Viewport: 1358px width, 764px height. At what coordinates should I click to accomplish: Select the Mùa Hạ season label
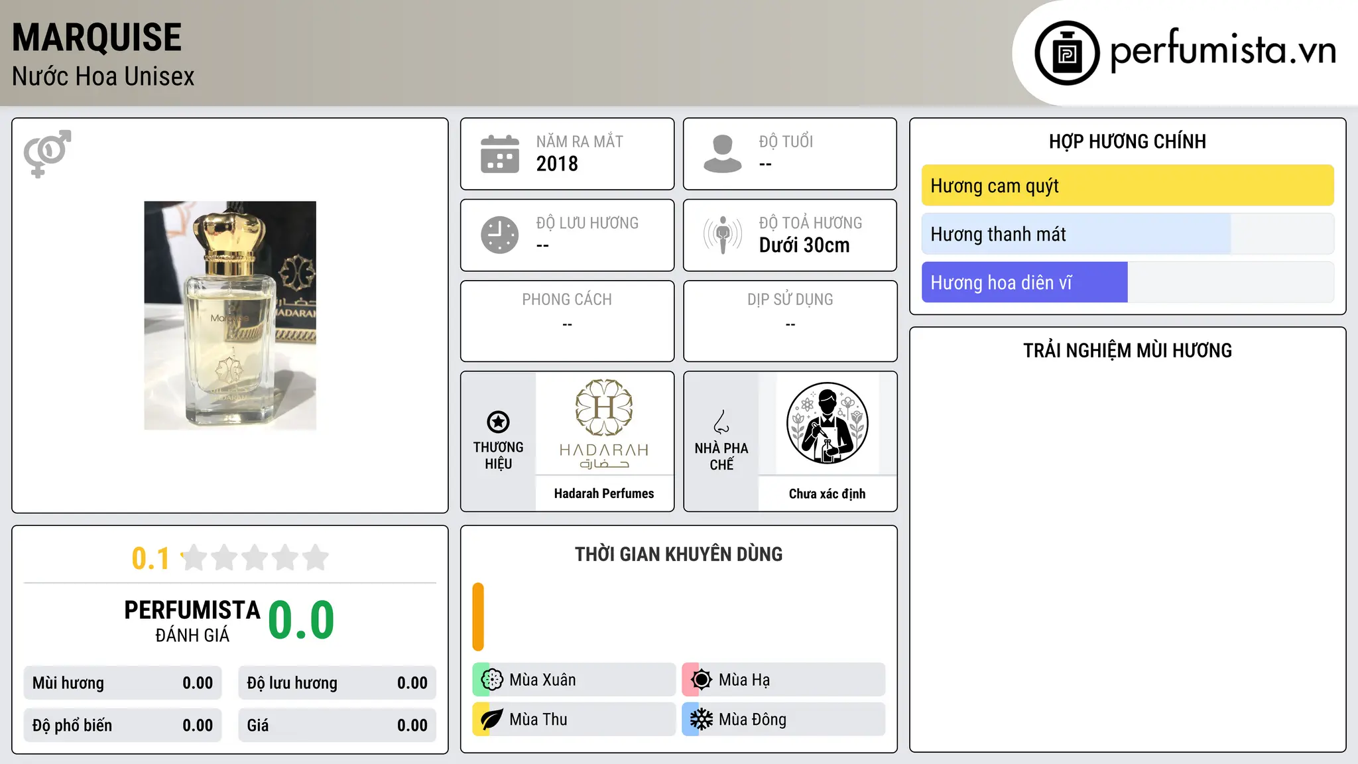tap(744, 680)
